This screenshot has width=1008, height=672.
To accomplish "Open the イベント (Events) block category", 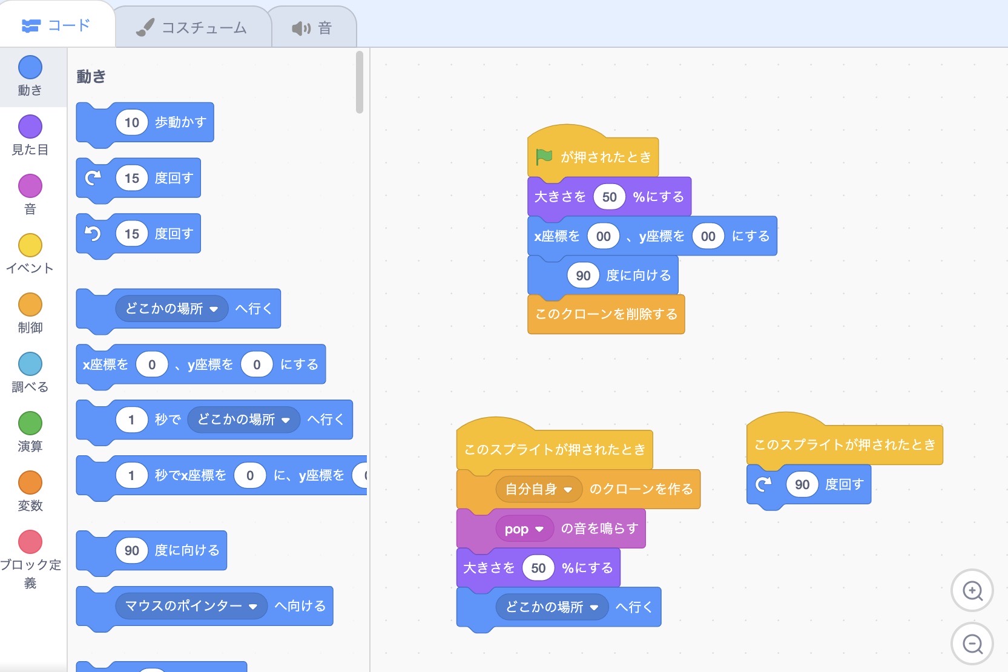I will coord(30,246).
